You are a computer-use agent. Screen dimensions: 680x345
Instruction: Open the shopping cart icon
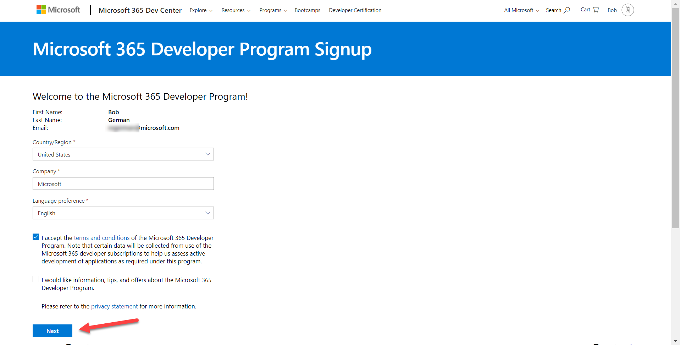click(596, 10)
